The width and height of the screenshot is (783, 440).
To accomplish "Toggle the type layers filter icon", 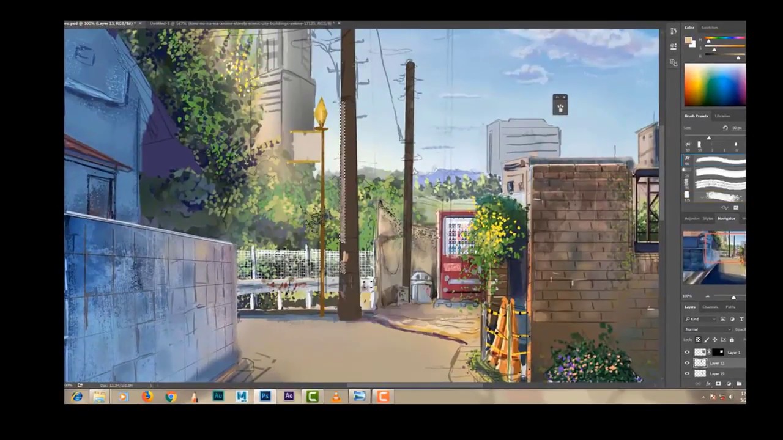I will click(x=741, y=319).
